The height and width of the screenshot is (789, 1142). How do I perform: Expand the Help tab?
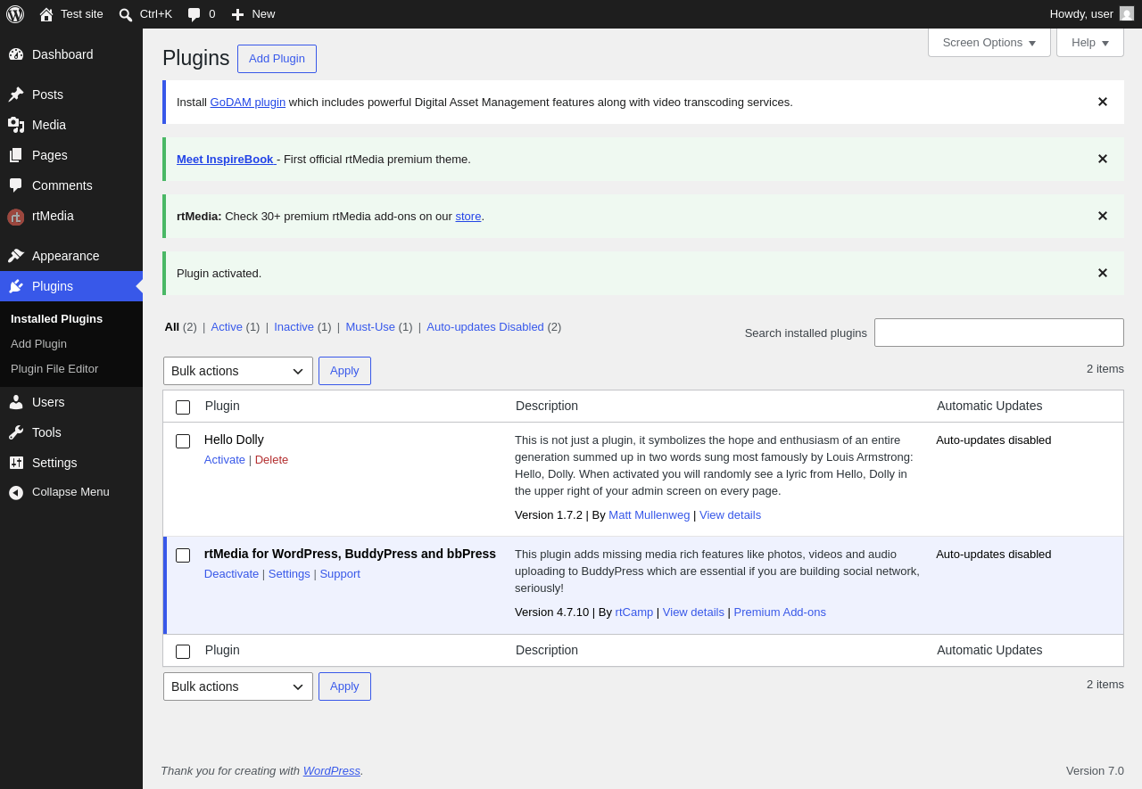[1090, 42]
